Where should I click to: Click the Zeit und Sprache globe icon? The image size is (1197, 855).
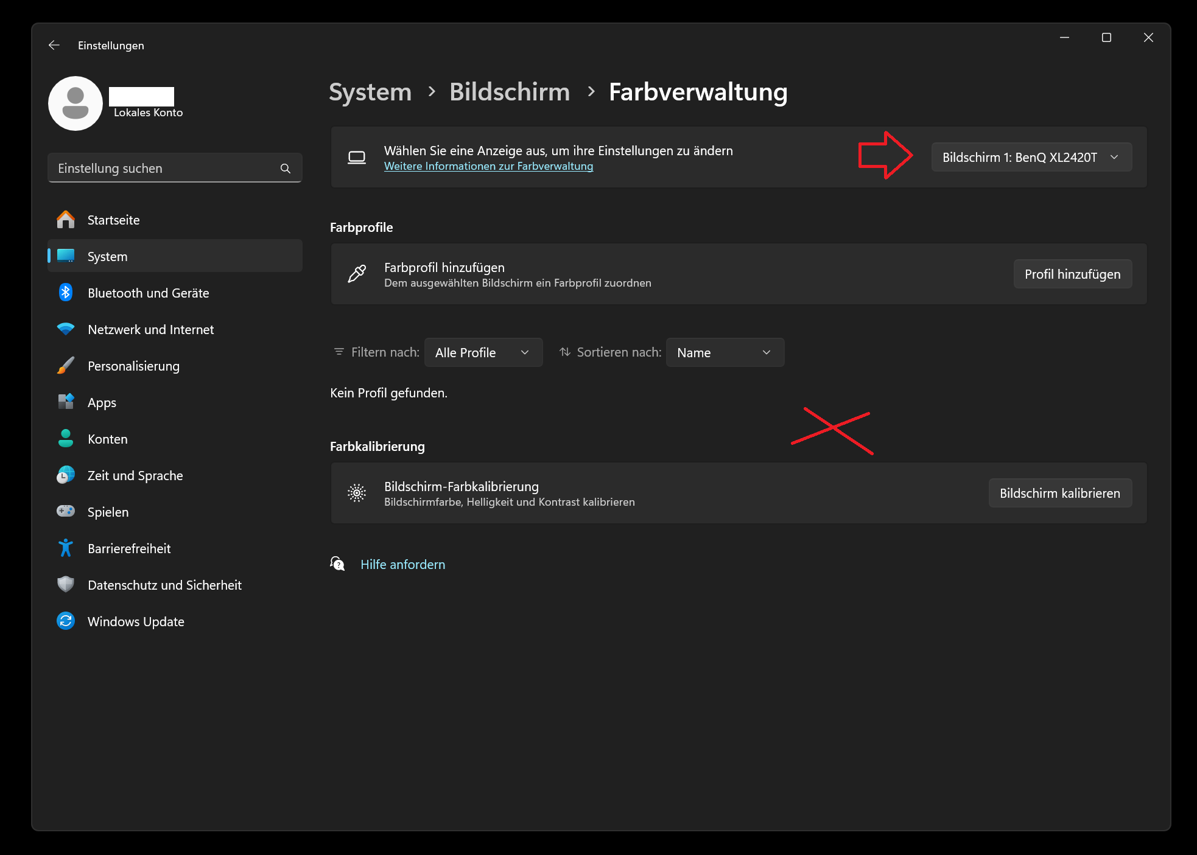[x=66, y=475]
